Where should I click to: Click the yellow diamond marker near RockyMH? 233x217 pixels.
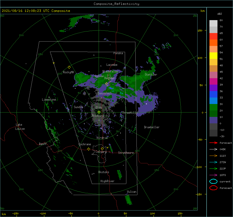(x=69, y=67)
